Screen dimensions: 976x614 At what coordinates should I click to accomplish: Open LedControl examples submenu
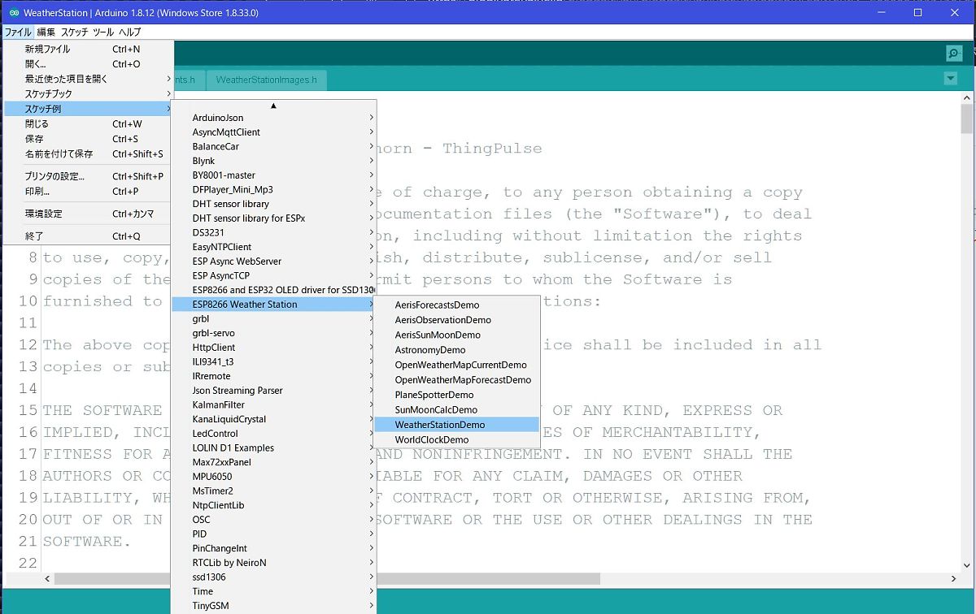273,434
